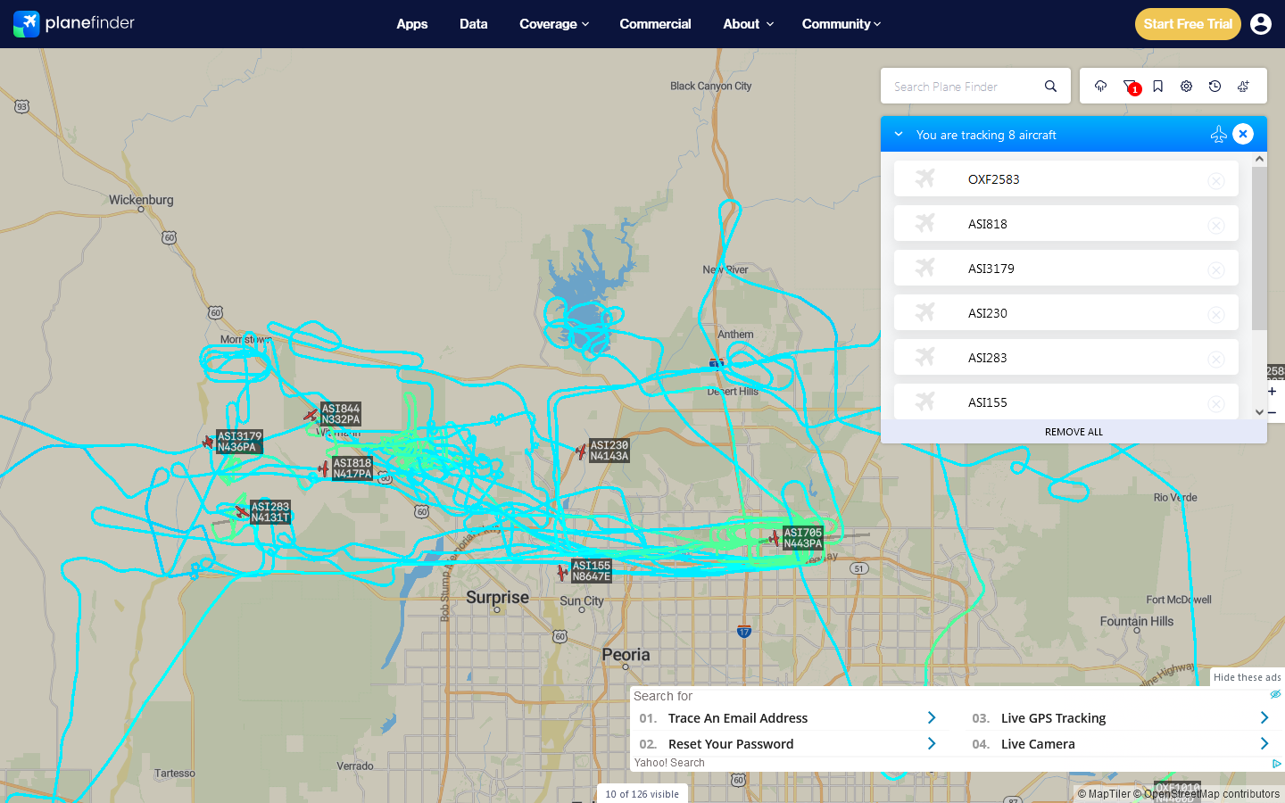The image size is (1285, 803).
Task: Click plane icon beside ASI3179
Action: click(x=925, y=268)
